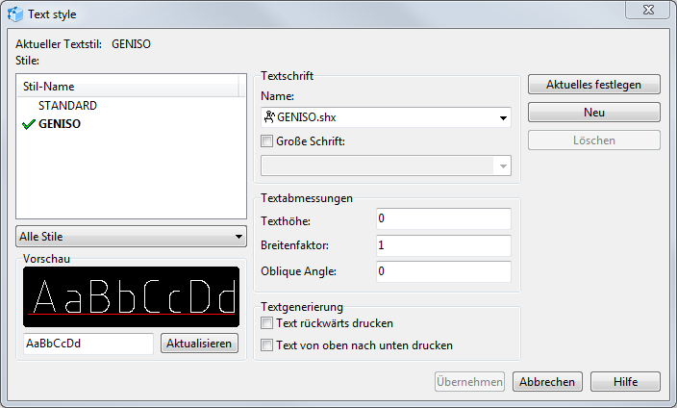Close the Text style dialog

pyautogui.click(x=646, y=11)
